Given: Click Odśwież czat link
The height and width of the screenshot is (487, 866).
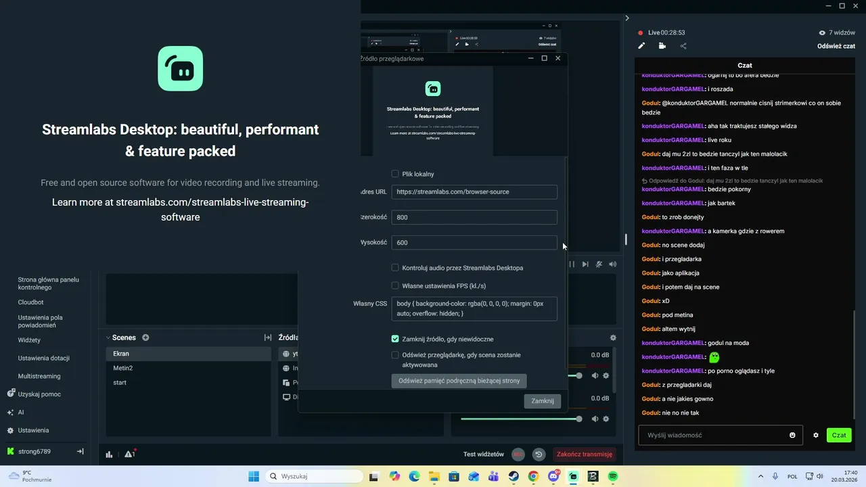Looking at the screenshot, I should 836,46.
